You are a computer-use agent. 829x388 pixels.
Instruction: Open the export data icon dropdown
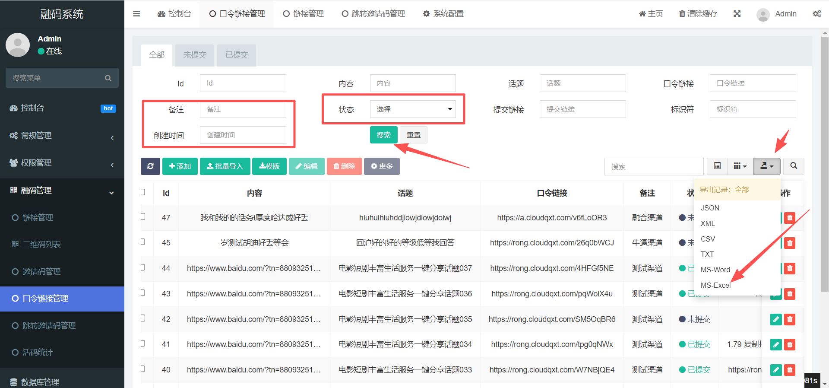coord(766,166)
